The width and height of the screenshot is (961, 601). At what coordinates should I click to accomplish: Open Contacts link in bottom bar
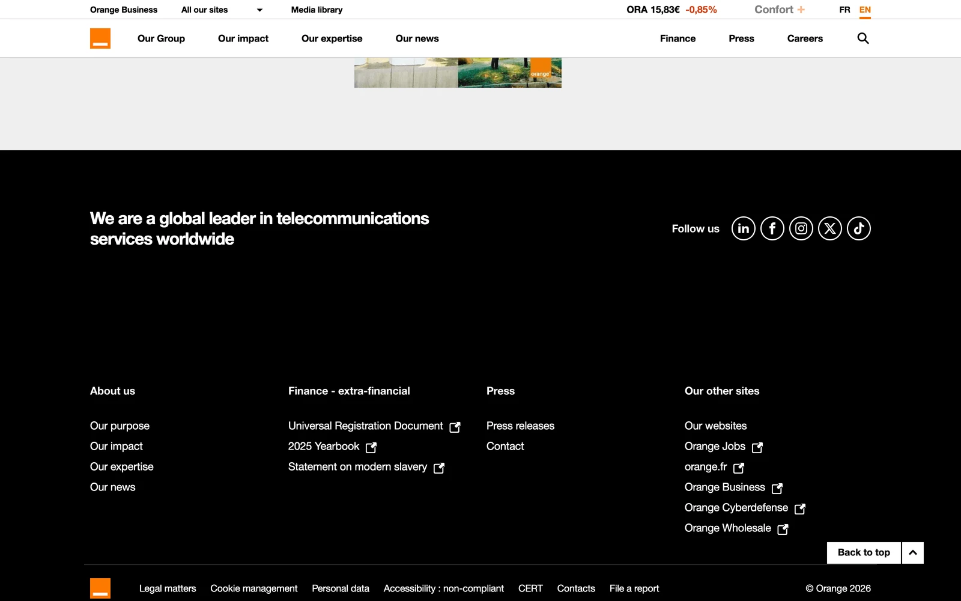click(x=576, y=588)
